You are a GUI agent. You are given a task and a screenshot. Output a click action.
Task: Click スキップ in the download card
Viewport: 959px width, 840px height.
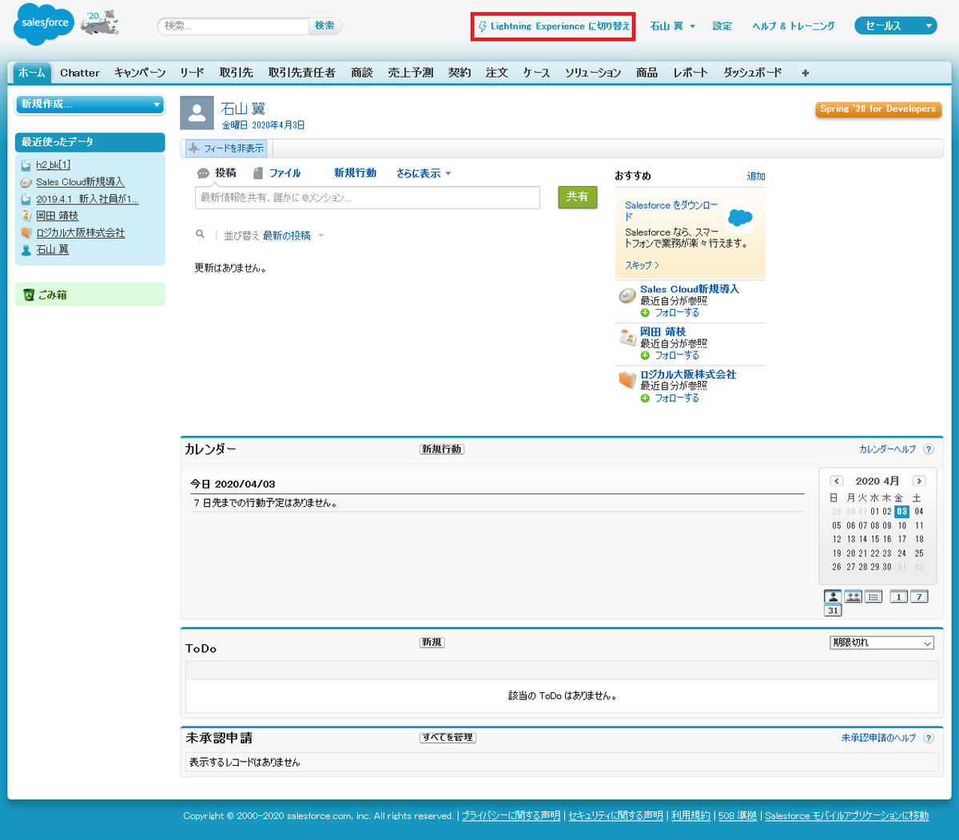[x=642, y=265]
